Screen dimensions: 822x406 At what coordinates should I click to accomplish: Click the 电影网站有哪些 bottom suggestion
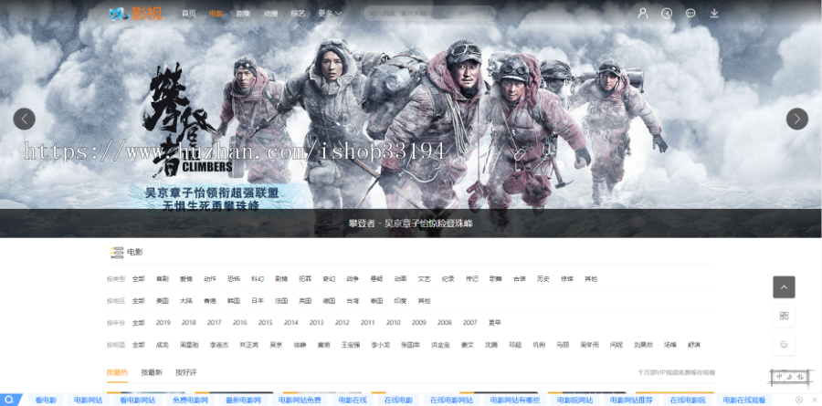tap(514, 401)
